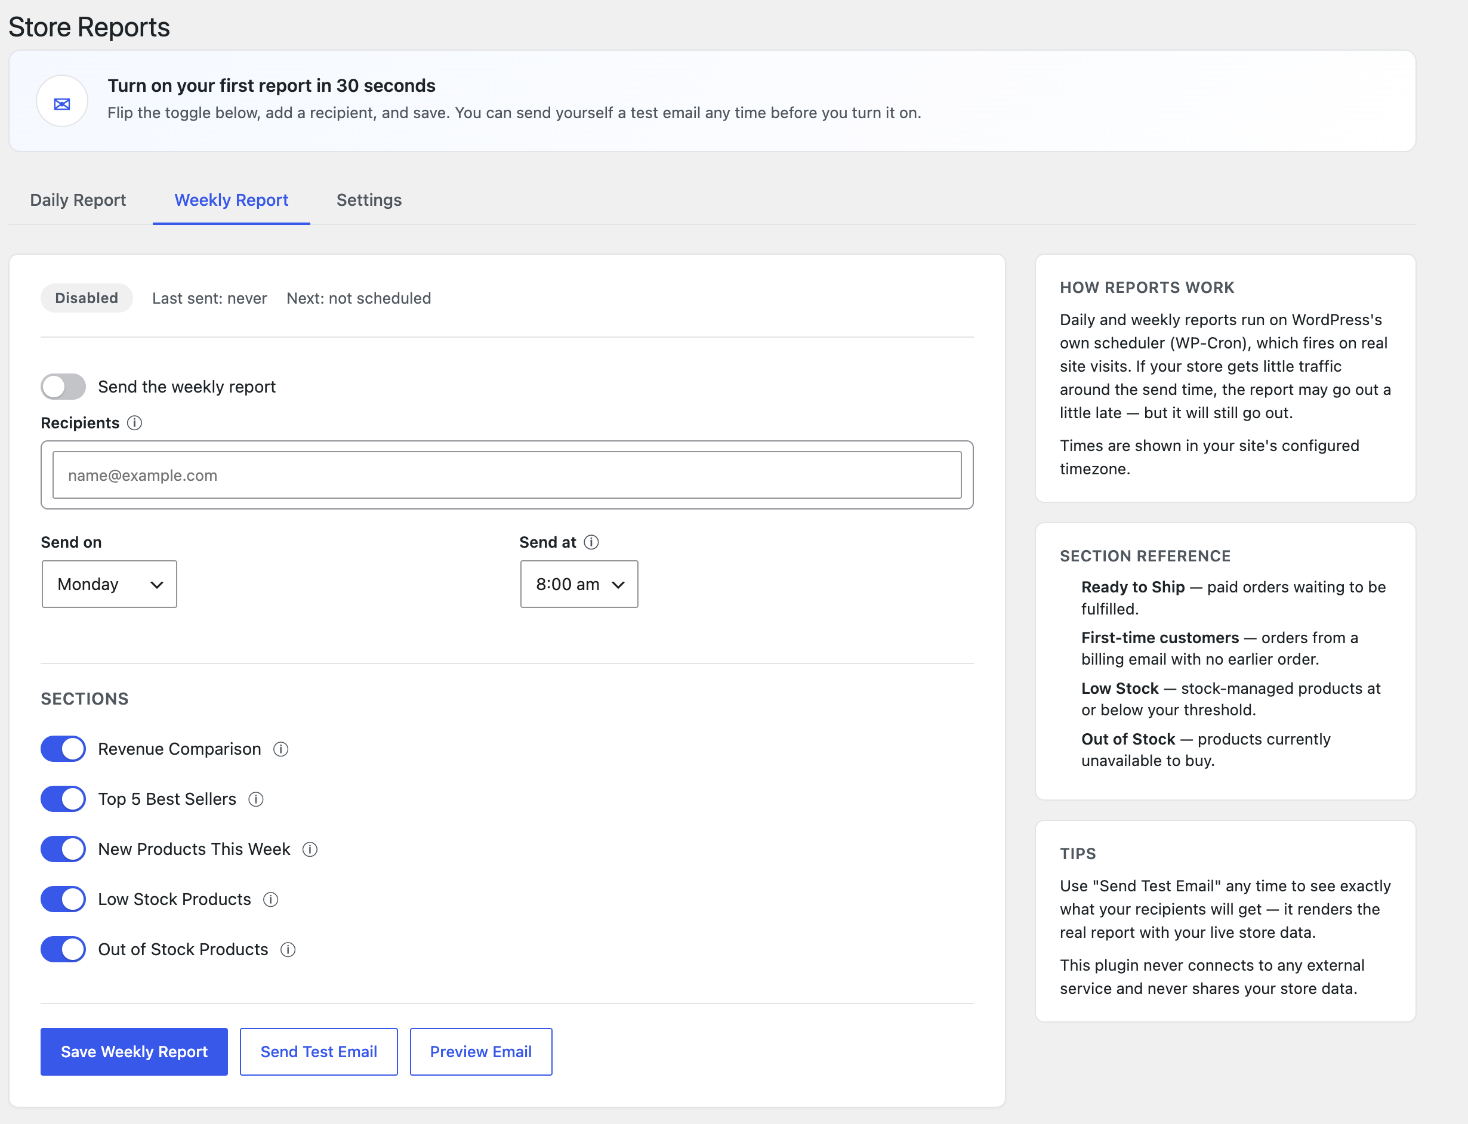The image size is (1468, 1124).
Task: Click the 'Send on' field label
Action: [72, 542]
